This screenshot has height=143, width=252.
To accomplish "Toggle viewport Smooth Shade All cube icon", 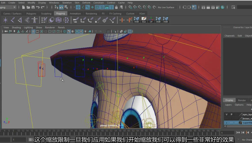I will [69, 31].
